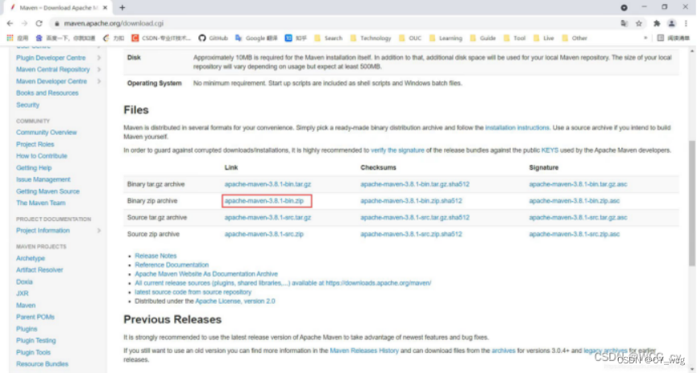Open the Chrome three-dot menu
Screen dimensions: 697x373
(x=686, y=23)
